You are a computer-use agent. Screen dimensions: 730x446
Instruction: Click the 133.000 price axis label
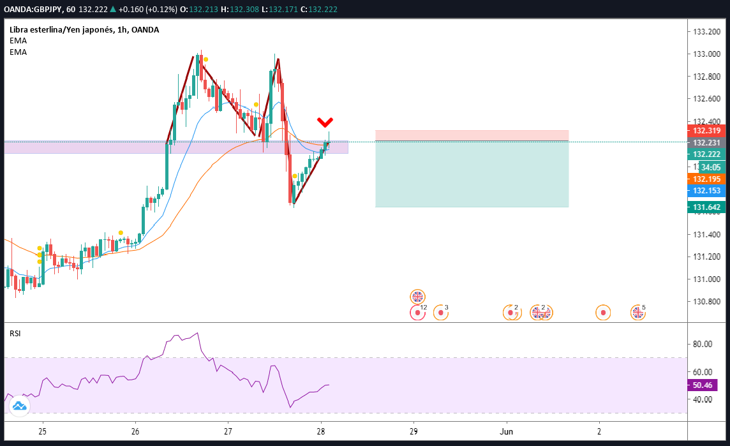(706, 54)
